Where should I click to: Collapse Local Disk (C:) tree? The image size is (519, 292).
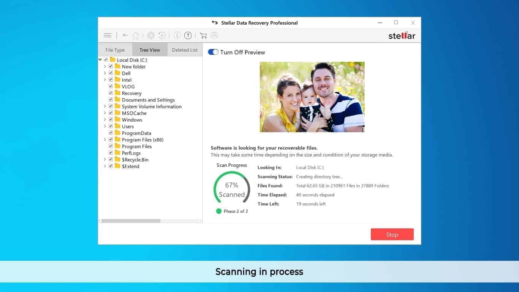pos(101,60)
